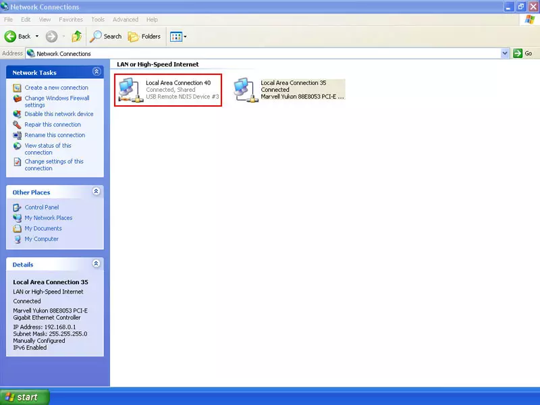Click the Windows flag logo

[530, 20]
